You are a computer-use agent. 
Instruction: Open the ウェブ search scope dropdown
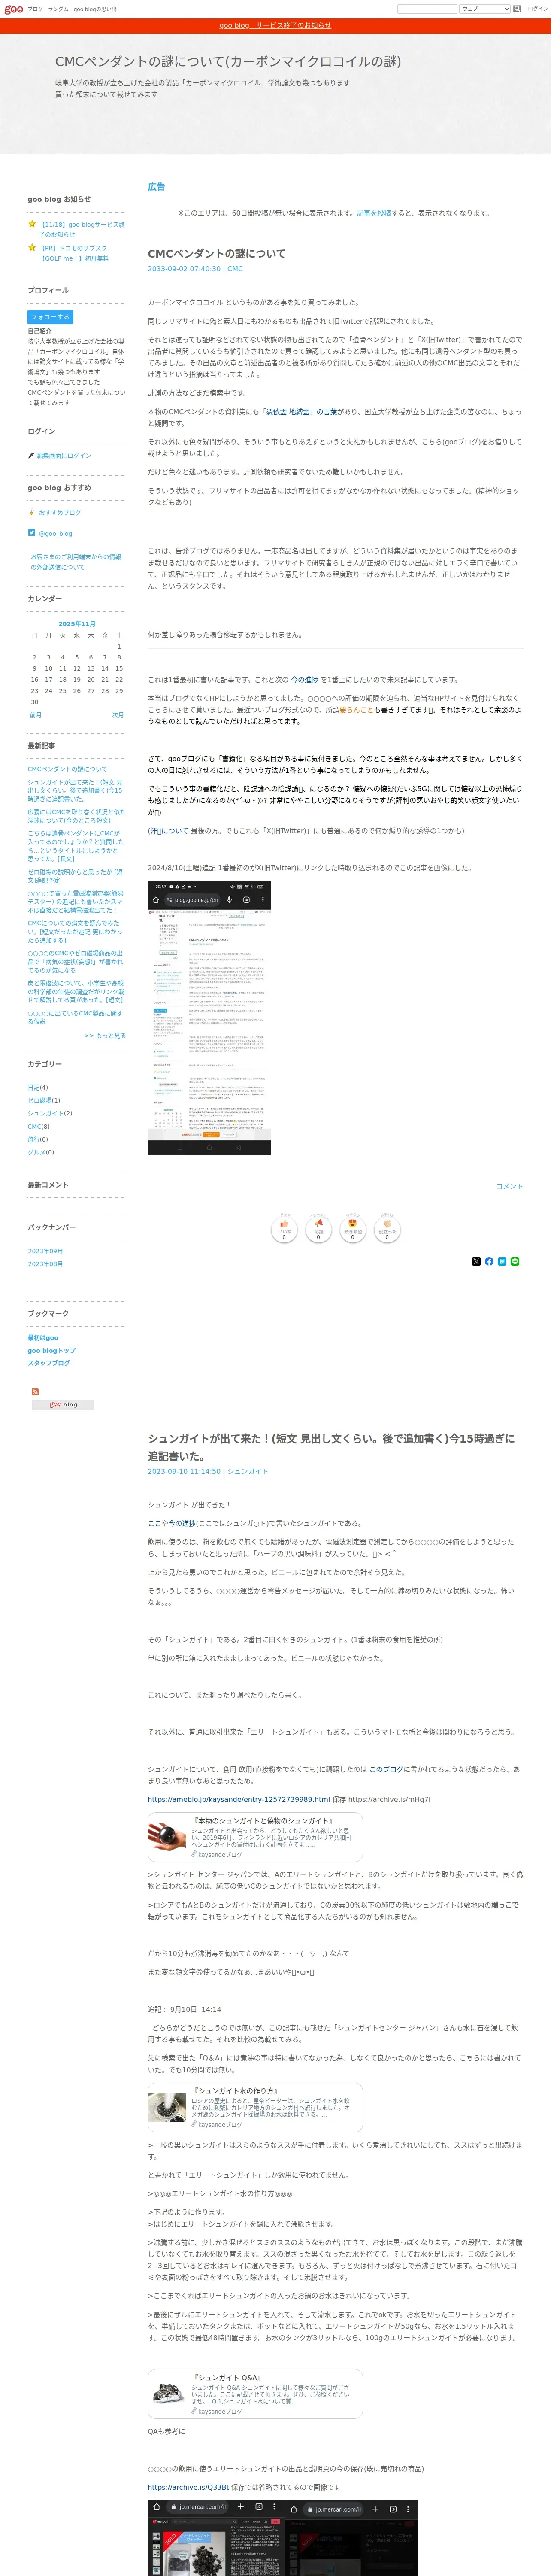click(484, 9)
